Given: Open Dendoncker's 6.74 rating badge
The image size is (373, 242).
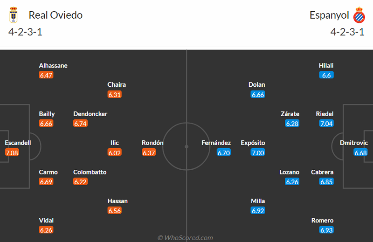Looking at the screenshot, I should (80, 124).
